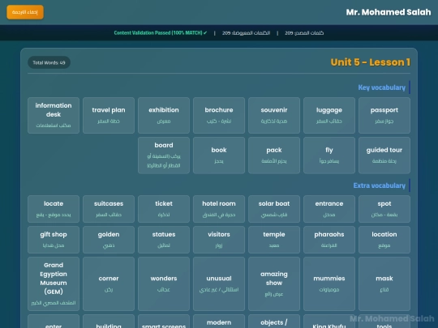Select the 'travel plan' word card
Screen dimensions: 438x328
pyautogui.click(x=109, y=115)
